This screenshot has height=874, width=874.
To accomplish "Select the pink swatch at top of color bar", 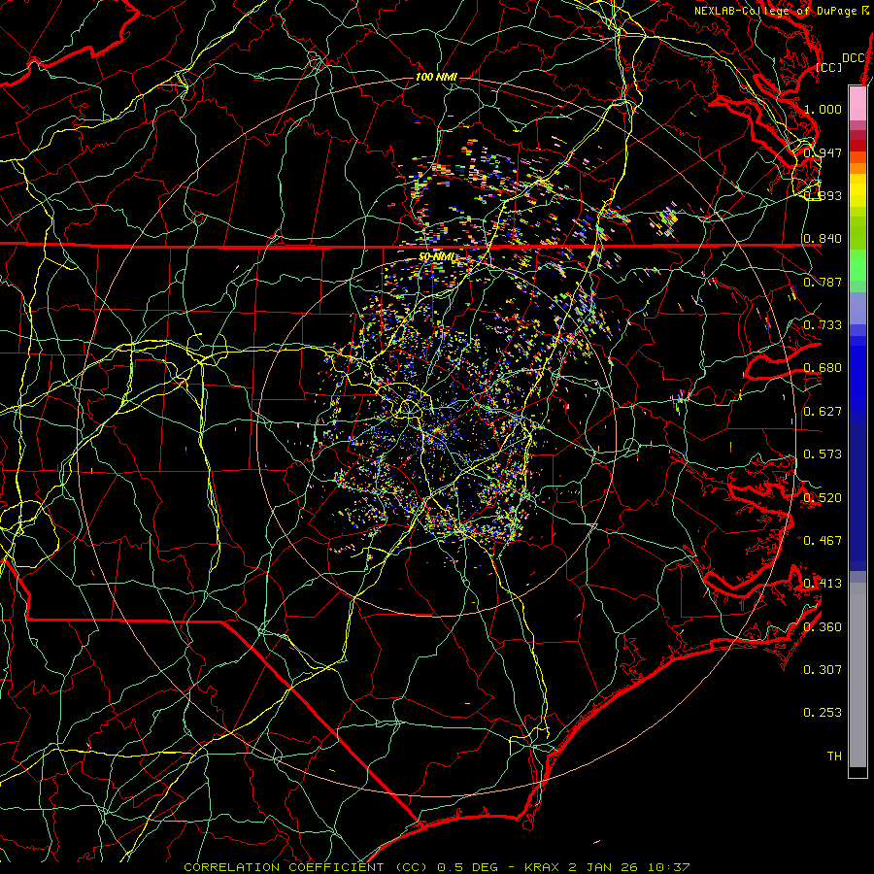I will pos(857,103).
